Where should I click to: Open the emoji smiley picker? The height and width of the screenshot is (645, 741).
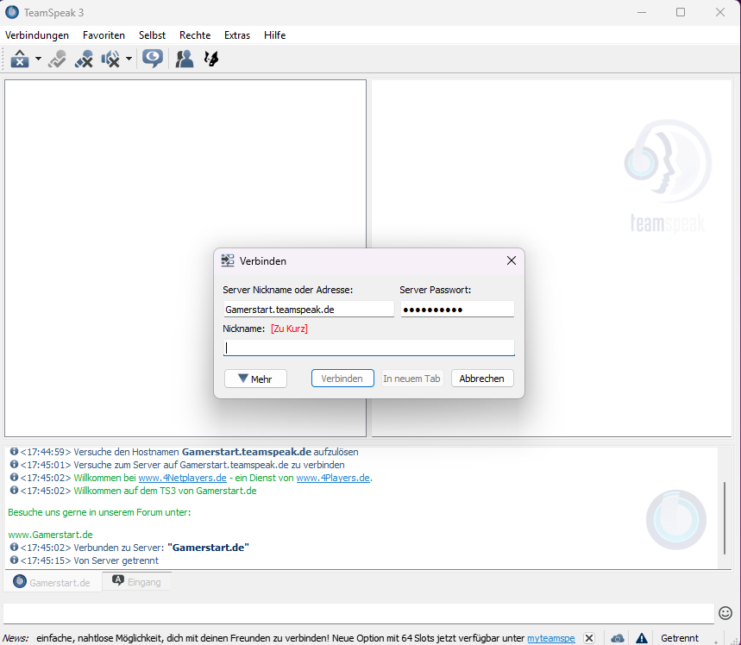725,612
